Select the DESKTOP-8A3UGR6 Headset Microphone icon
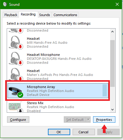The width and height of the screenshot is (123, 140). point(16,59)
